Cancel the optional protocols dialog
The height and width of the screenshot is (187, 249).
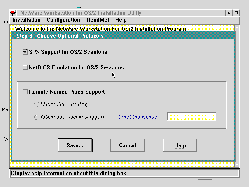(128, 145)
